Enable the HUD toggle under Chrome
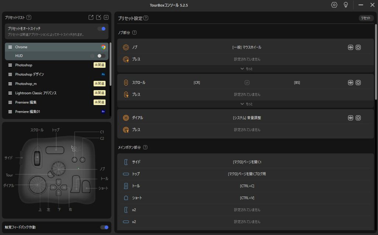 point(101,56)
